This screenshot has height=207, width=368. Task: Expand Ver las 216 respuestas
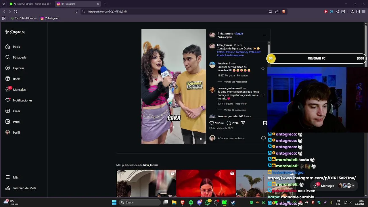pyautogui.click(x=235, y=82)
